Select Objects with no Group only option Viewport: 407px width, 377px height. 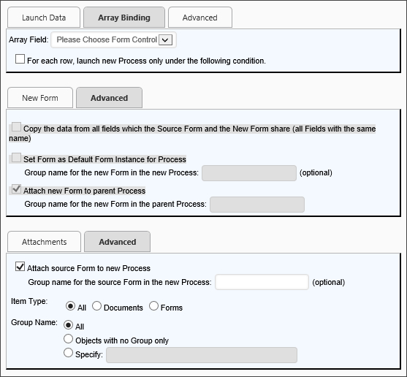pos(68,339)
